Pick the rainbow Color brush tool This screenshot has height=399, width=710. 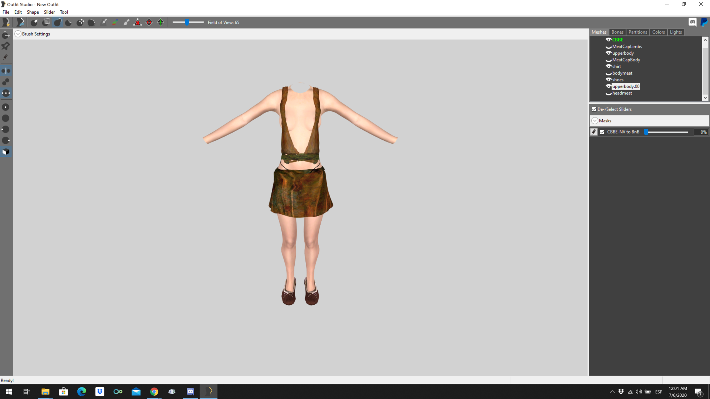pyautogui.click(x=115, y=22)
